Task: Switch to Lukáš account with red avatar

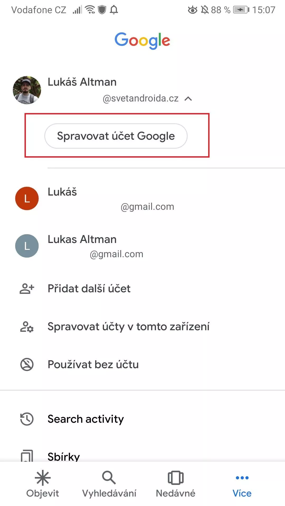Action: (x=142, y=199)
